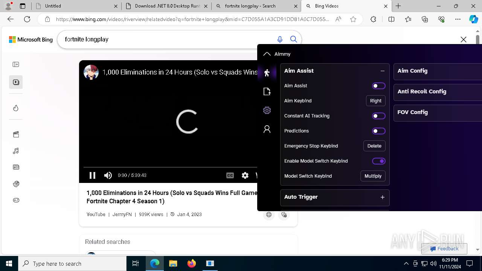
Task: Open Music note icon in sidebar
Action: [16, 151]
